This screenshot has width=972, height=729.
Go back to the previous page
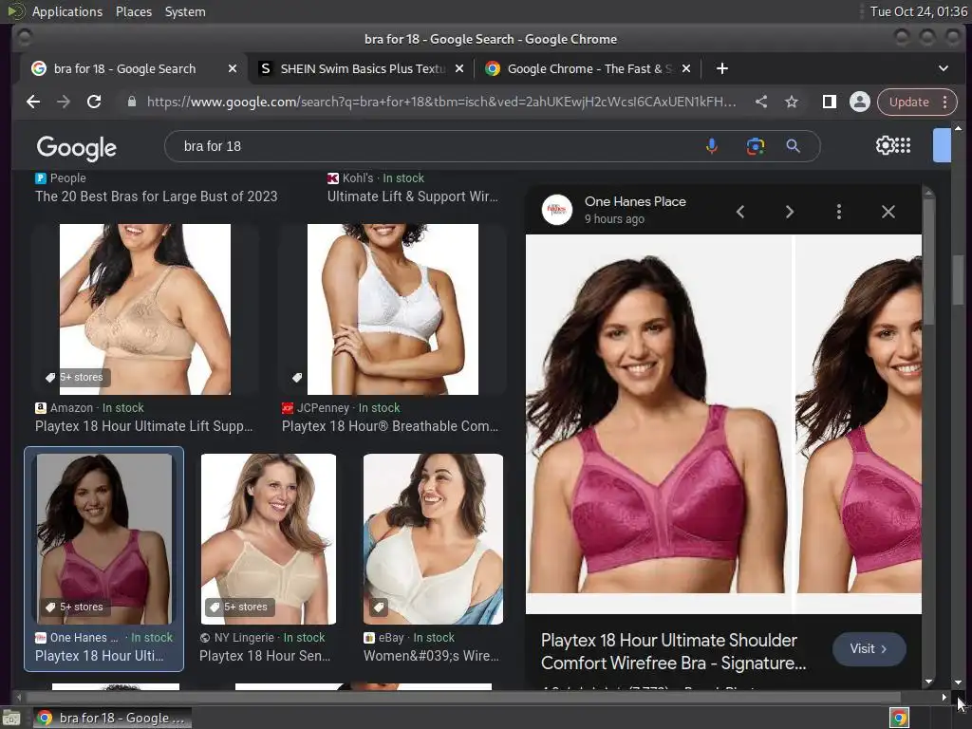33,102
